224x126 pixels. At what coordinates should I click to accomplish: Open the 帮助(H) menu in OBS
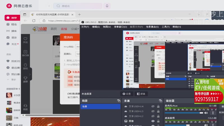click(x=177, y=27)
